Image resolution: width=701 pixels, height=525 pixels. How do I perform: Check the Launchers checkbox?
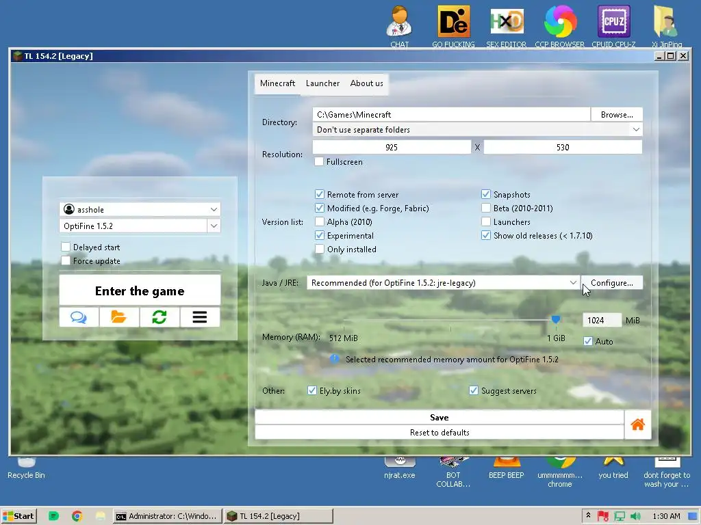coord(486,221)
